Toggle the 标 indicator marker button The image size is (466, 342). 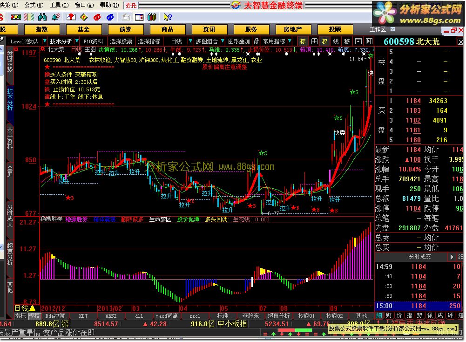303,41
